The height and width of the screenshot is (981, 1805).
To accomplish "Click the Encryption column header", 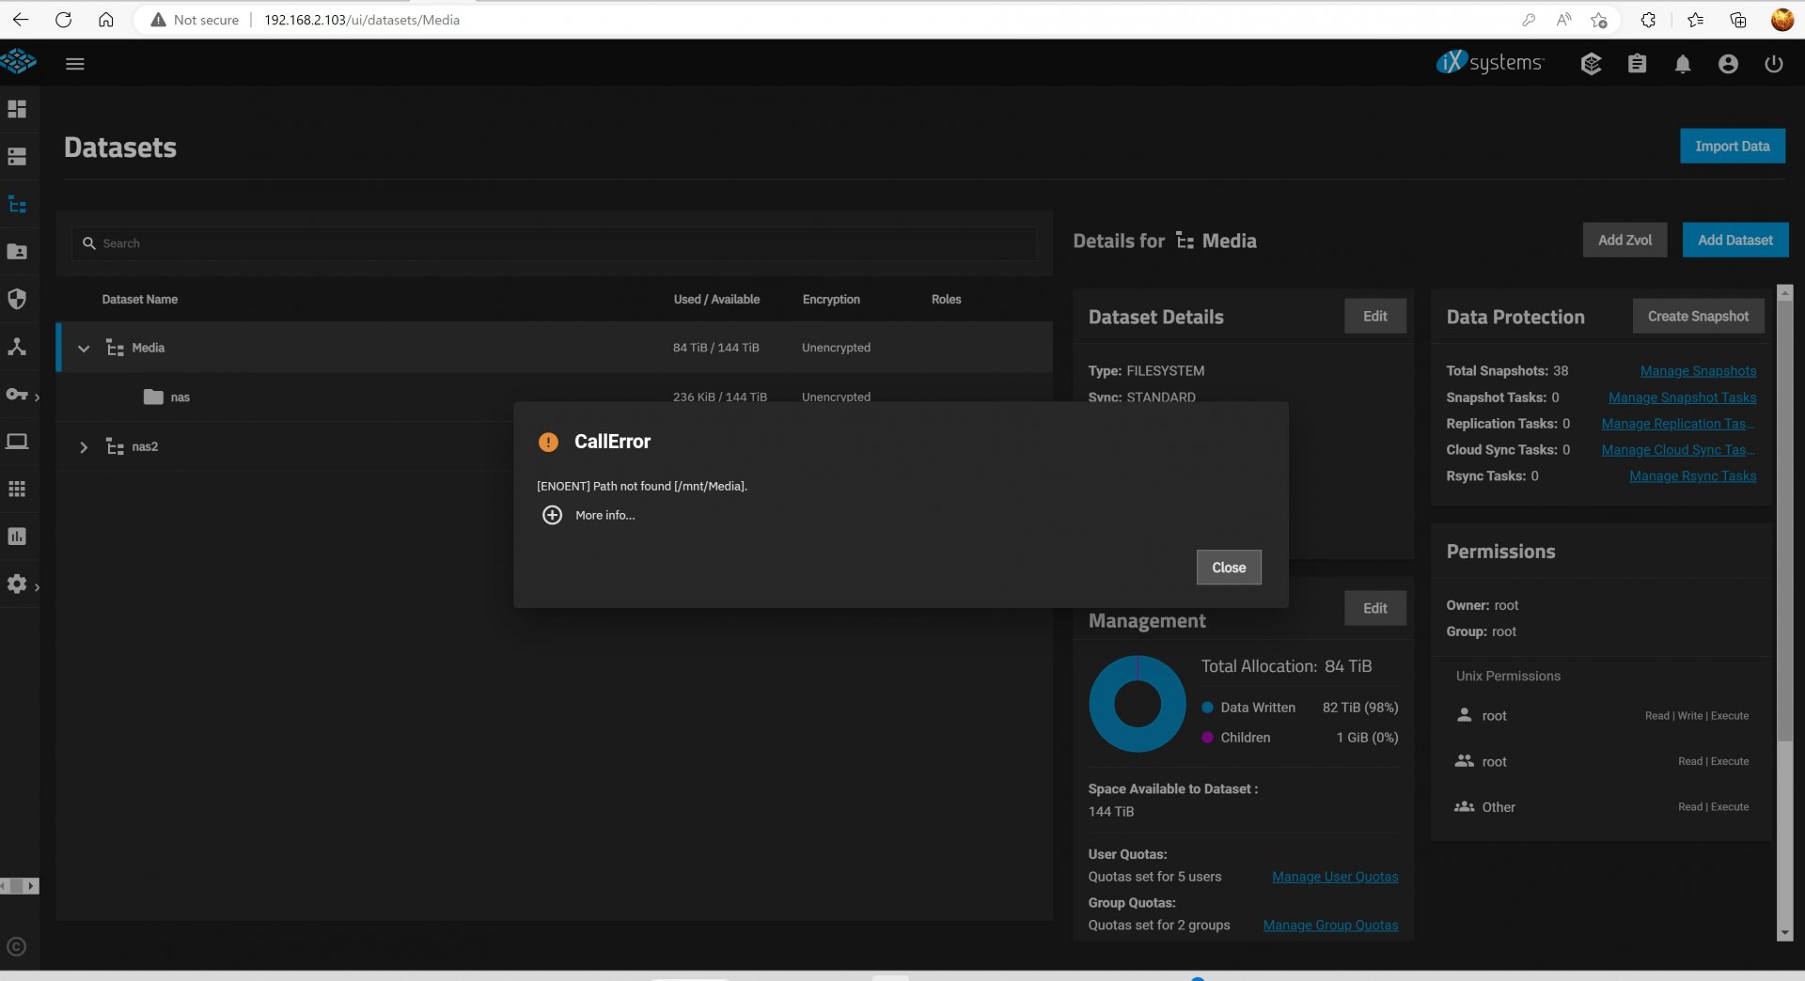I will coord(831,300).
